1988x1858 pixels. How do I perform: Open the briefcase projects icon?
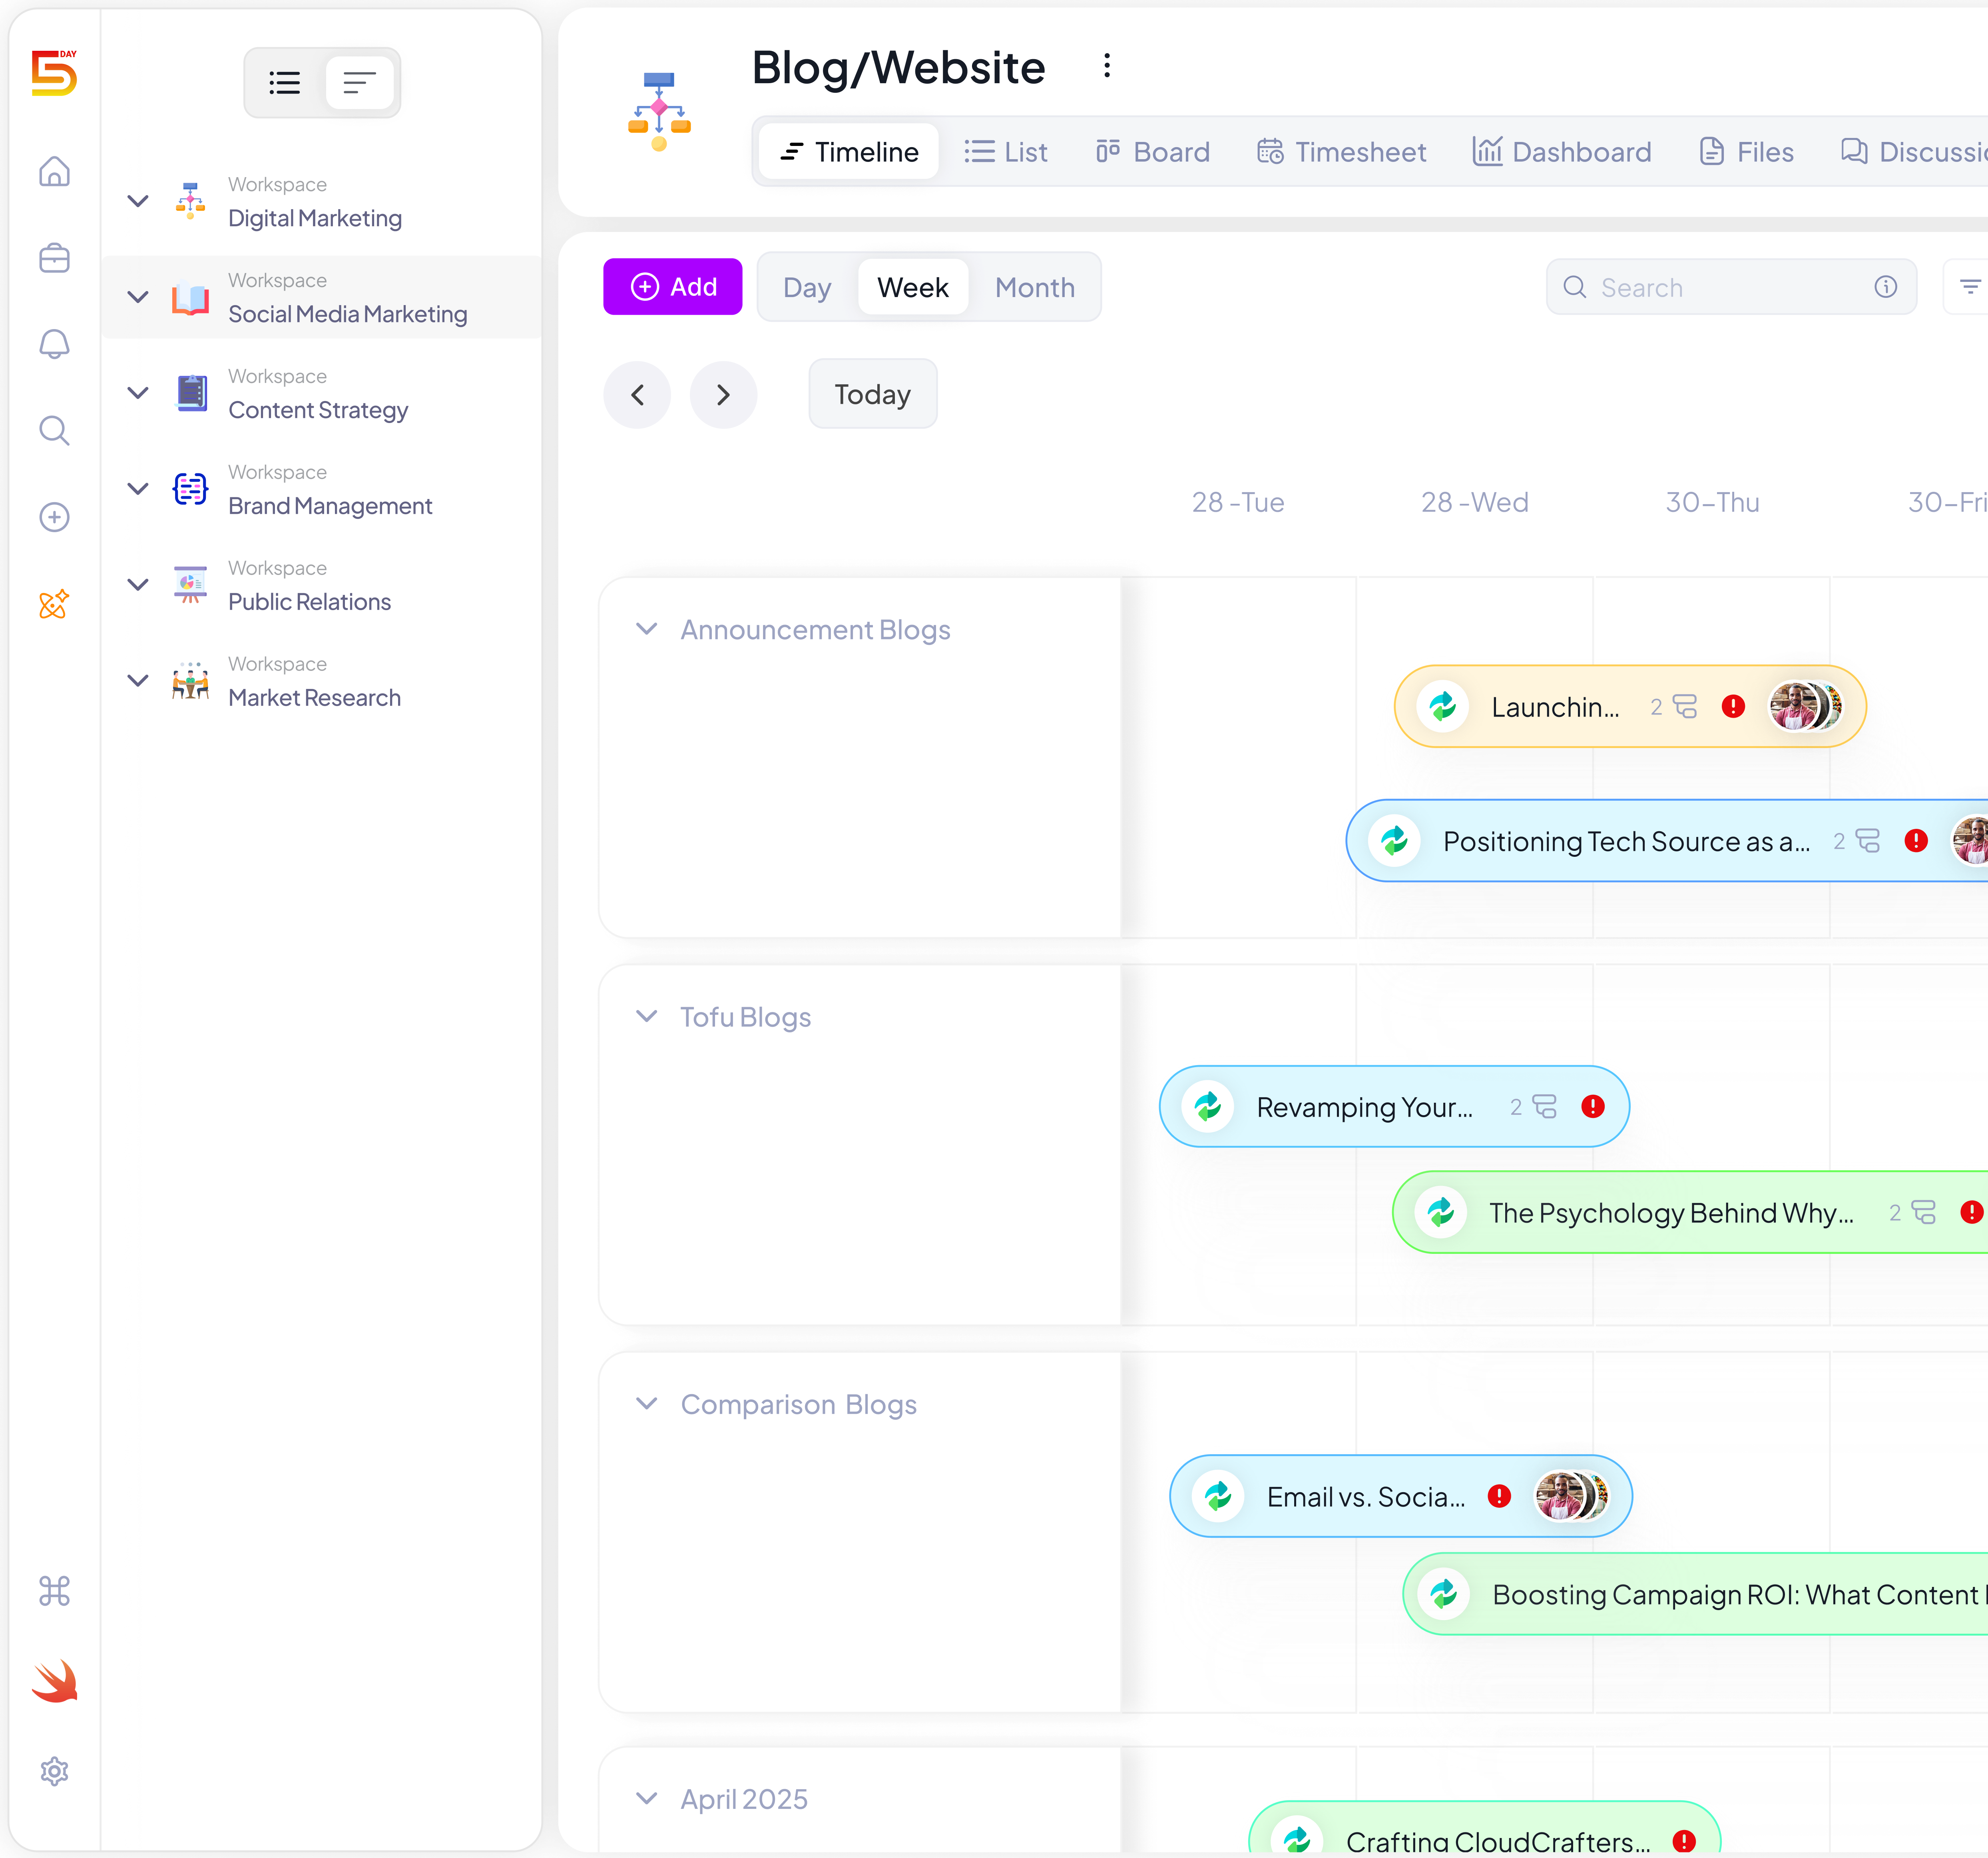[x=54, y=258]
